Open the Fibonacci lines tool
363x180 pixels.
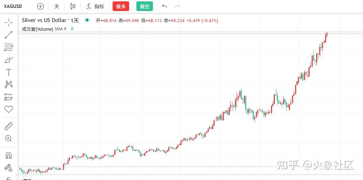click(x=9, y=47)
